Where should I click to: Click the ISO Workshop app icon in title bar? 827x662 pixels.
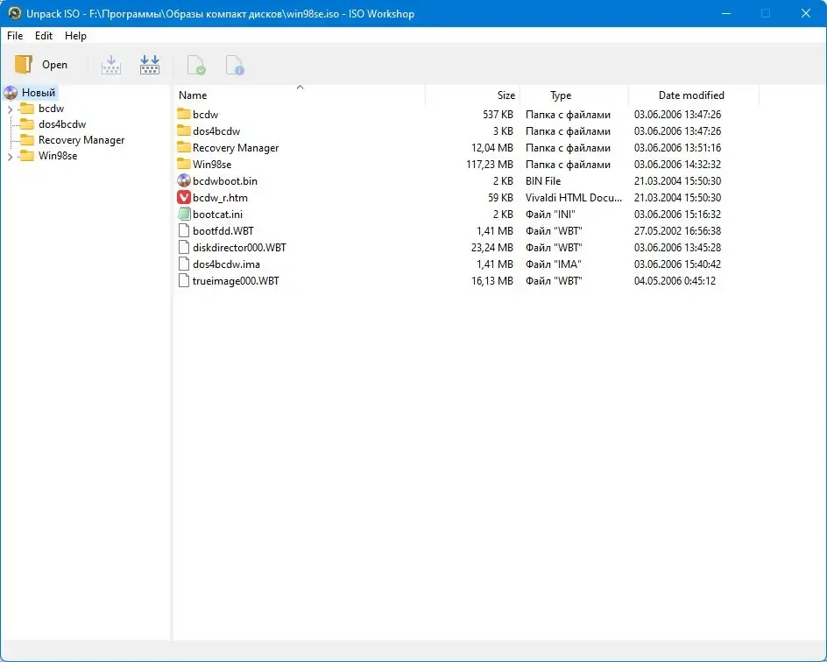[14, 13]
